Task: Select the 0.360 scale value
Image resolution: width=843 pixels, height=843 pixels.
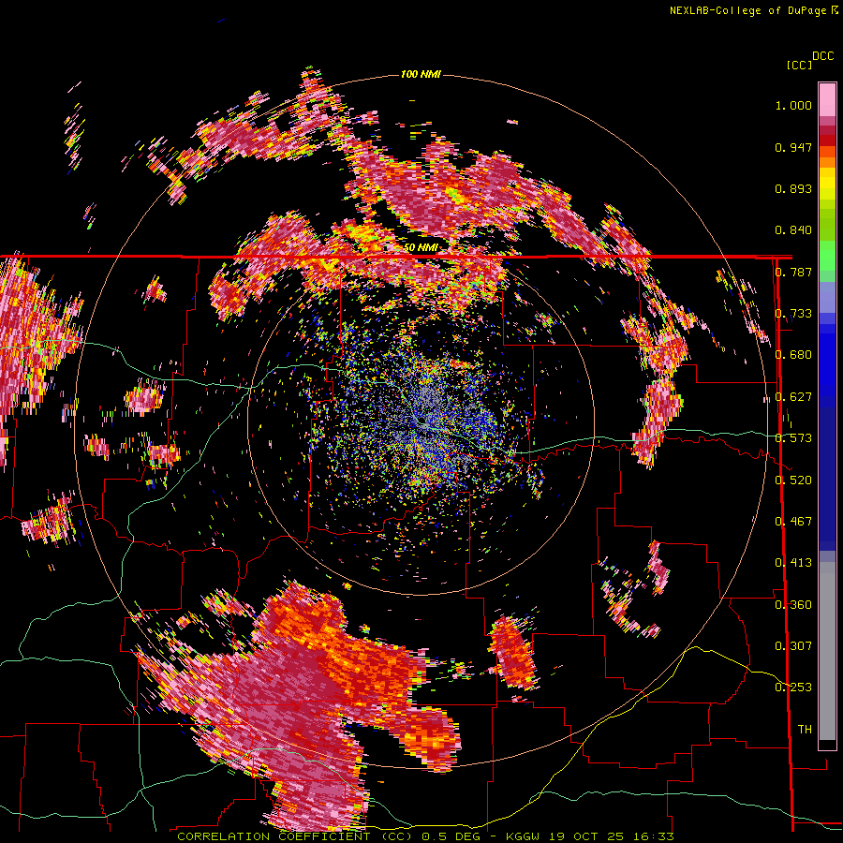Action: (x=793, y=605)
